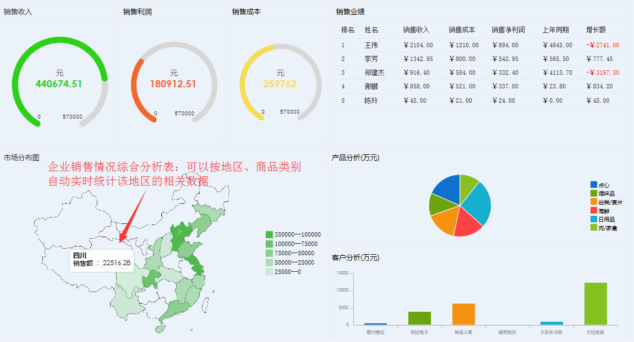634x342 pixels.
Task: Select the darkest 350000--100000 legend swatch
Action: (x=269, y=234)
